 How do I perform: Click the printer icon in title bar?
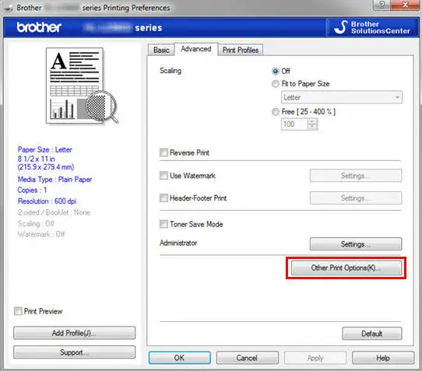pos(9,8)
